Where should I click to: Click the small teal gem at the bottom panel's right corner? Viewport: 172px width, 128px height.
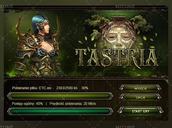pos(167,81)
